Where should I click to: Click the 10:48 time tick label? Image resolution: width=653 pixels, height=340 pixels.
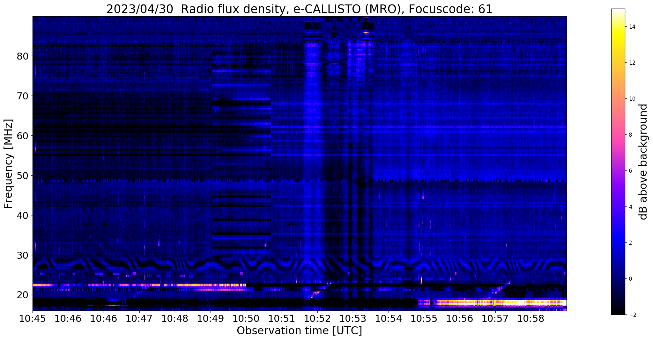click(x=175, y=318)
